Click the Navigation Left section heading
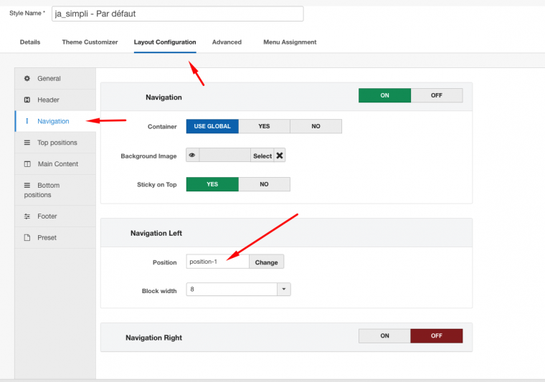 156,234
